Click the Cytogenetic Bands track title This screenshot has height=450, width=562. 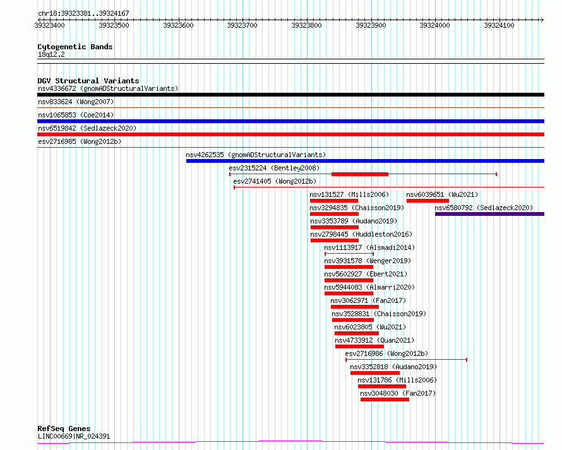tap(75, 47)
